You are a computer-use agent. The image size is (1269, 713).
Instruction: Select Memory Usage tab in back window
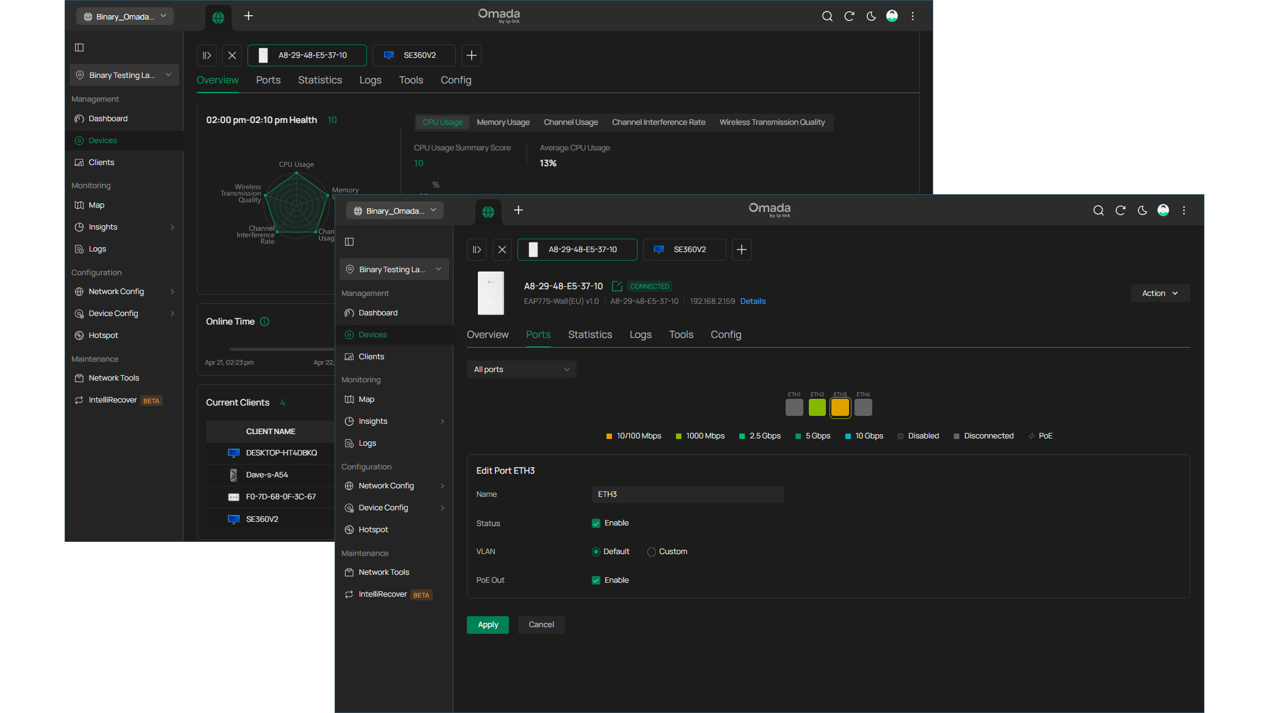pos(503,122)
